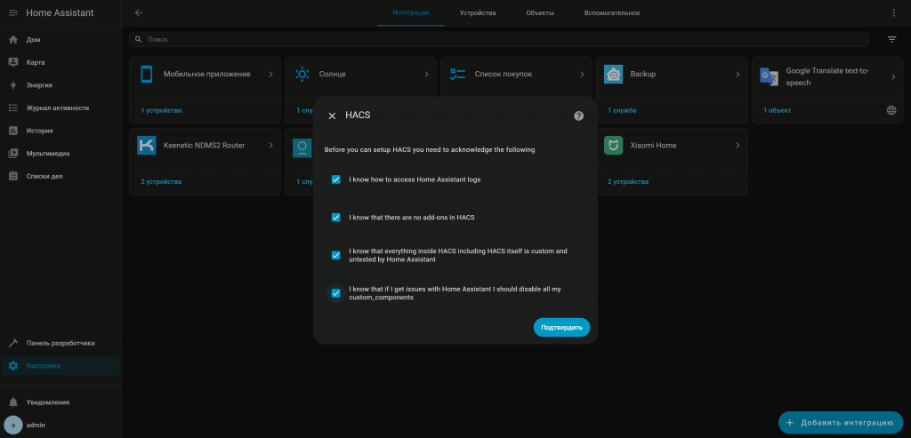Open '1 объект' link on Google Translate
Image resolution: width=911 pixels, height=438 pixels.
point(777,110)
